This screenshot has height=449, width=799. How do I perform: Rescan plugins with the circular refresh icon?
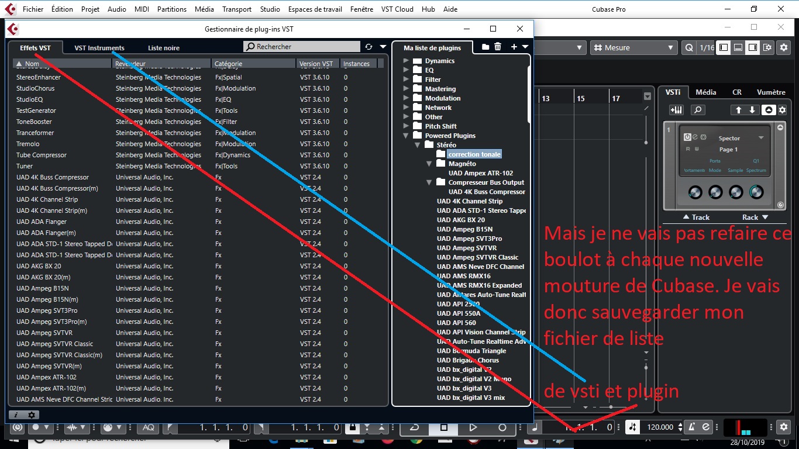(368, 46)
